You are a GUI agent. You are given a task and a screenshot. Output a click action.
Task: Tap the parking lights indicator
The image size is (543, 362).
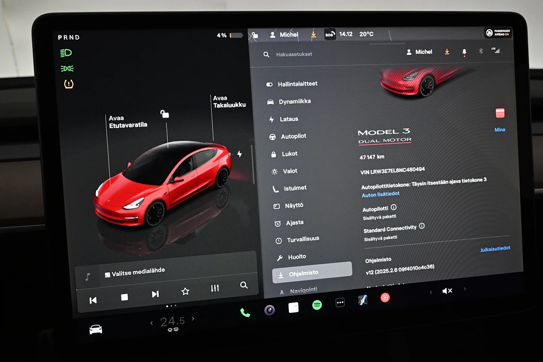[67, 69]
